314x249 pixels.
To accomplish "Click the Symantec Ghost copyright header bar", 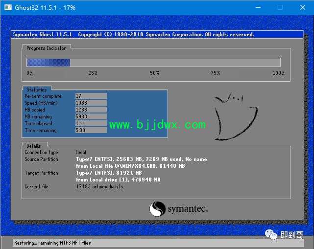I will point(157,35).
